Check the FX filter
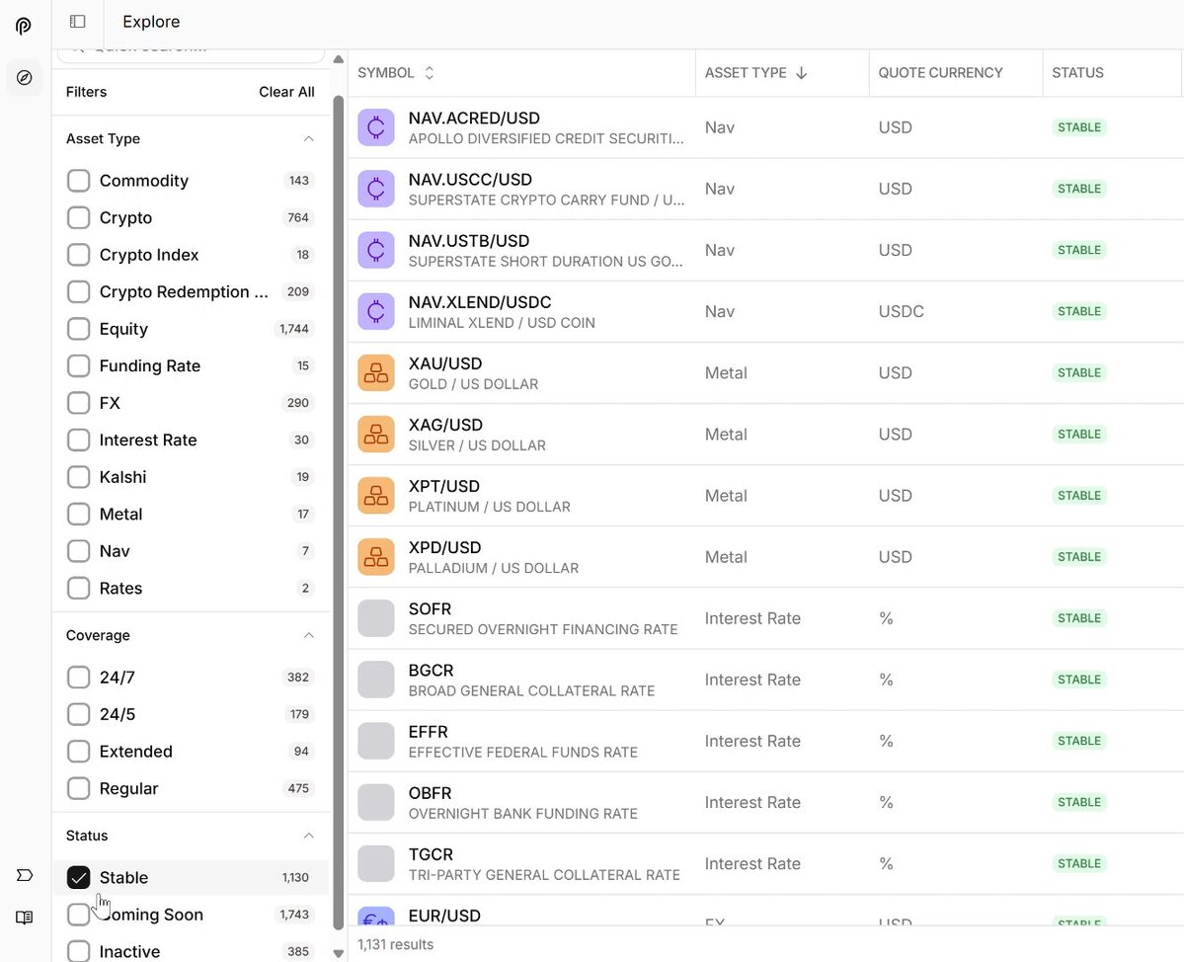This screenshot has height=962, width=1184. 79,402
